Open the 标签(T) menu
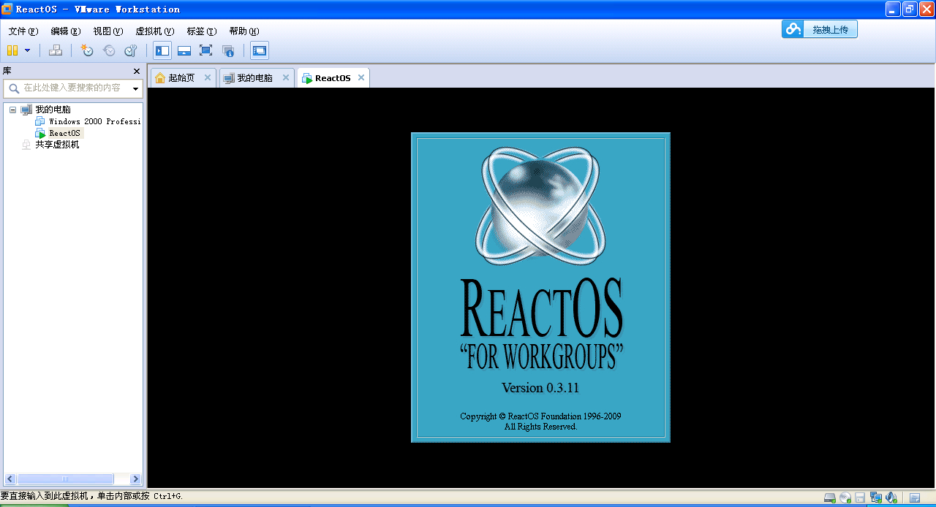936x507 pixels. point(201,31)
